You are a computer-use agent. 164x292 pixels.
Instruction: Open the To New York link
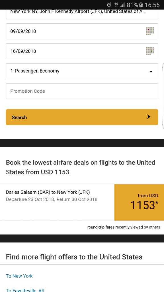[x=19, y=276]
